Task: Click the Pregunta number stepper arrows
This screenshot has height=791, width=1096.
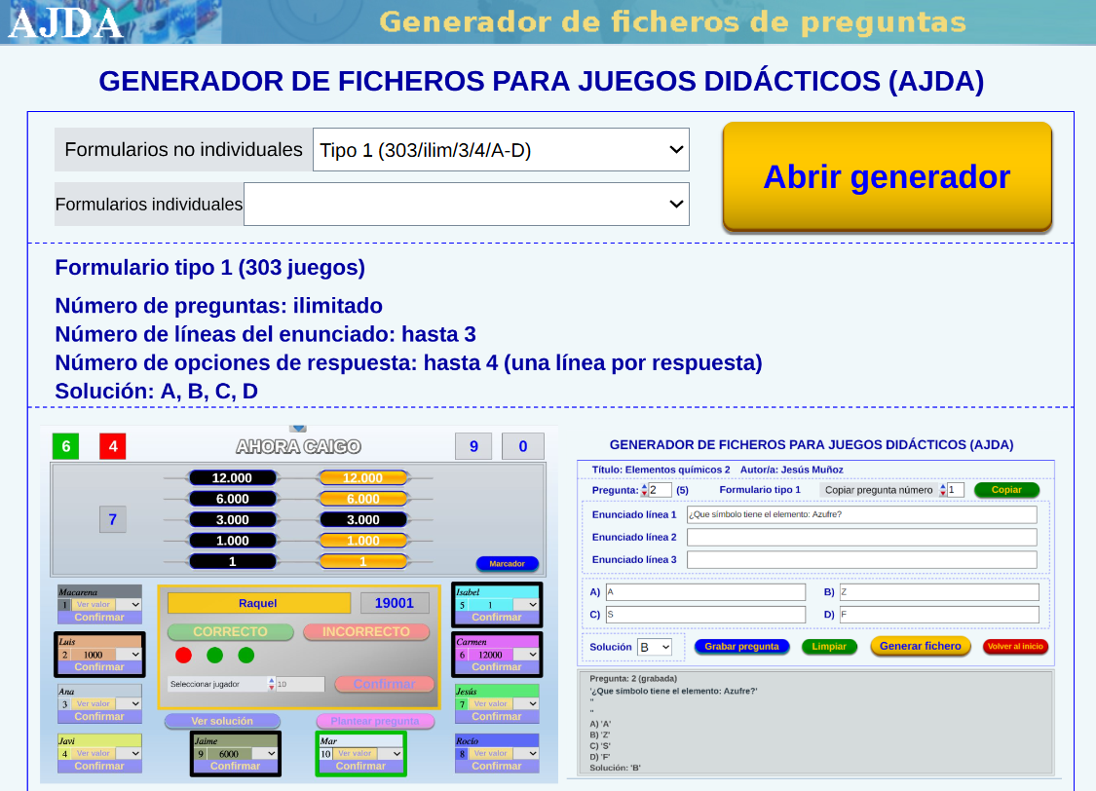Action: 644,490
